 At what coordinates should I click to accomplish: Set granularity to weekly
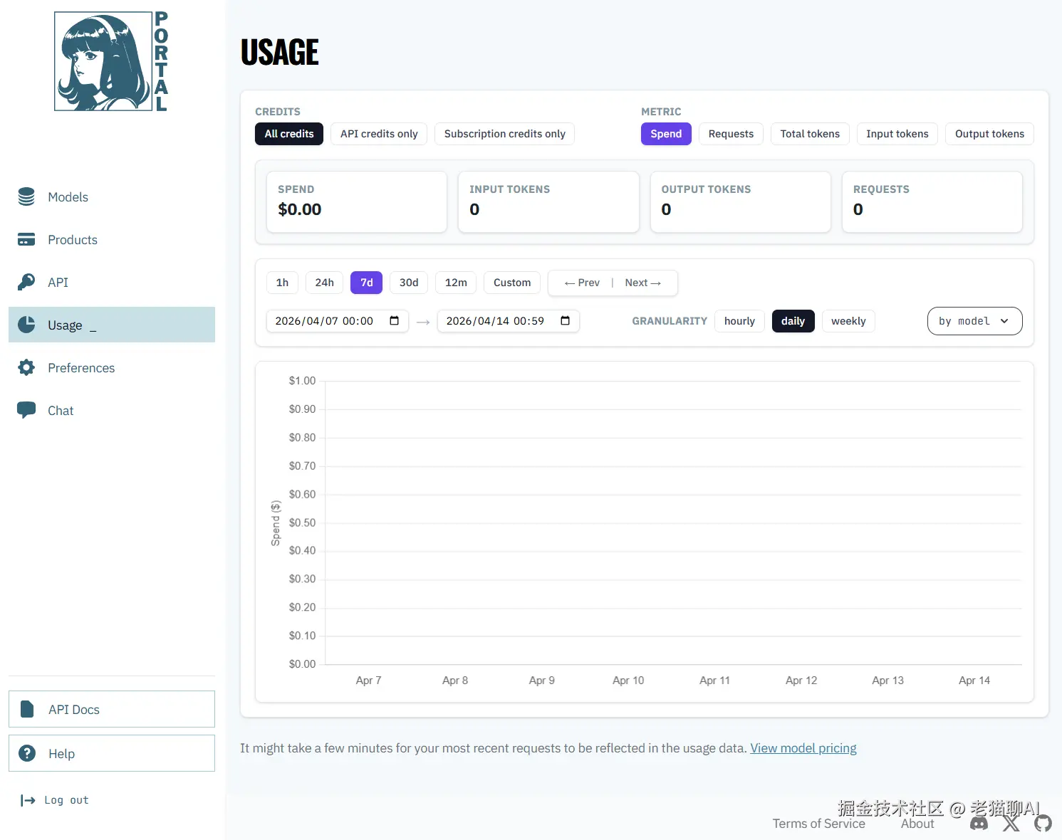[848, 321]
